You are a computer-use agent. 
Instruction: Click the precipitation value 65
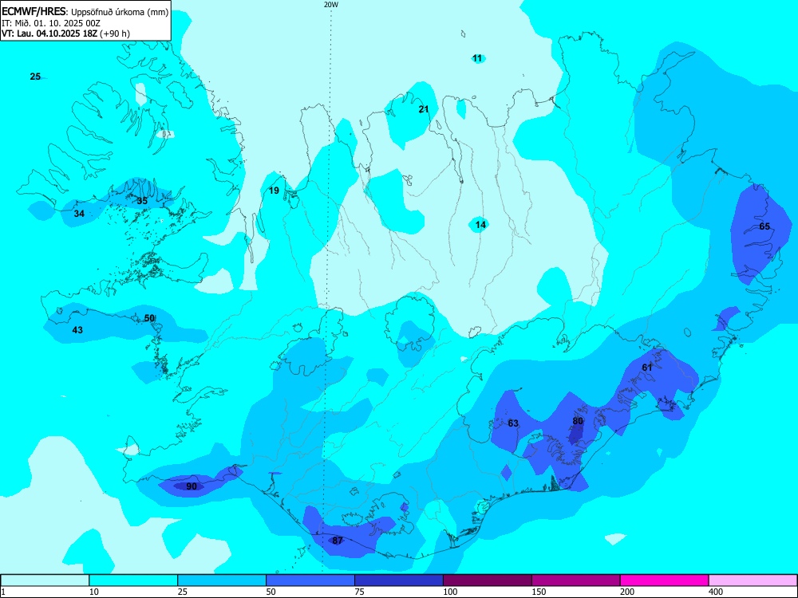tap(764, 226)
